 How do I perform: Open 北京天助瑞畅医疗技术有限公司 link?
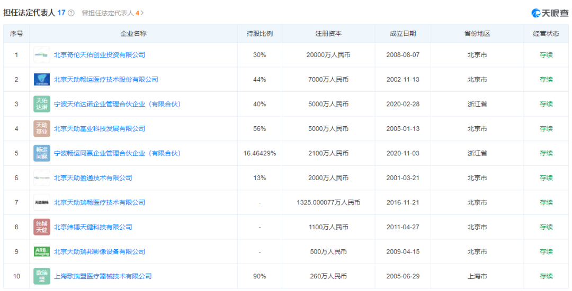(x=100, y=202)
